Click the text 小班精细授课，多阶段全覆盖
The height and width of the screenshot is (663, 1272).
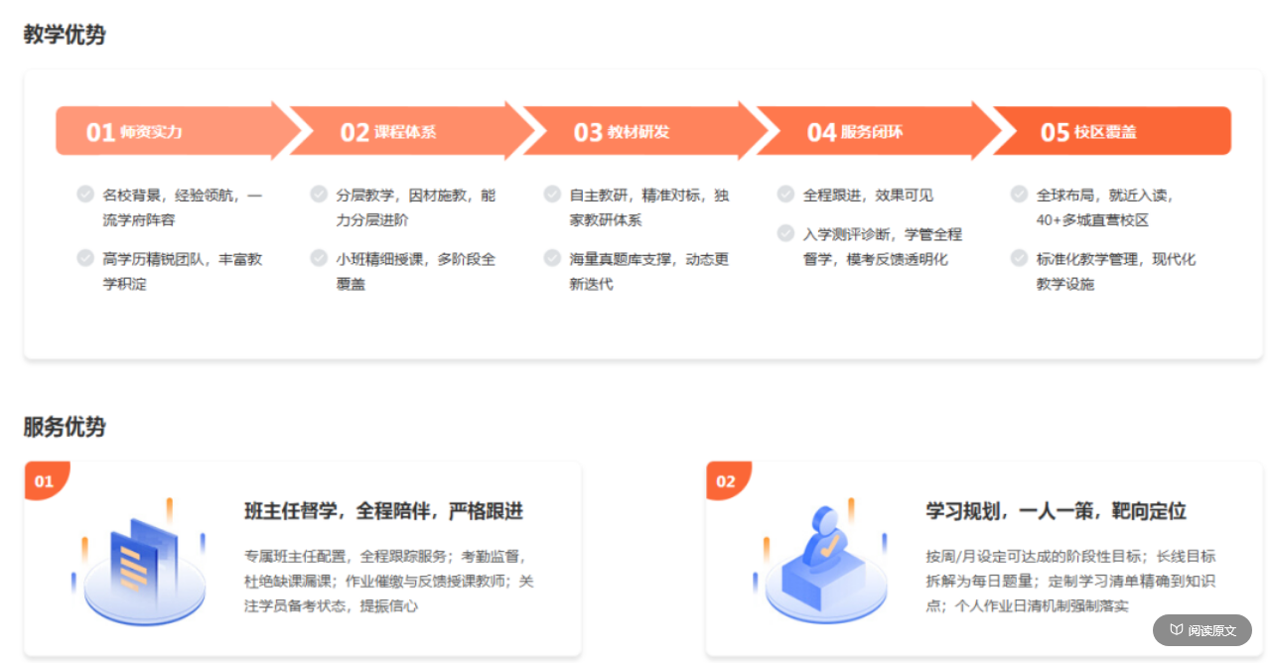click(x=416, y=272)
